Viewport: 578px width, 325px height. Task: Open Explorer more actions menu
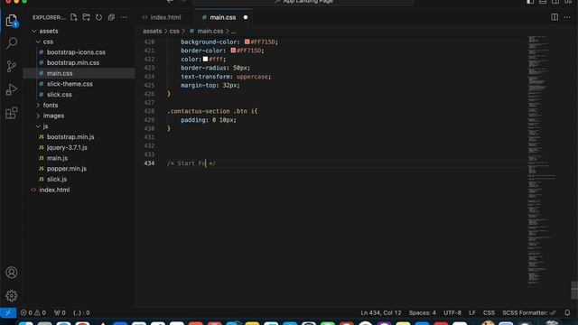(124, 17)
